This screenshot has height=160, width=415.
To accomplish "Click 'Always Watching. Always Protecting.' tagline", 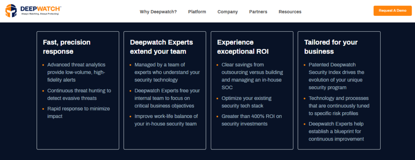I will point(40,14).
